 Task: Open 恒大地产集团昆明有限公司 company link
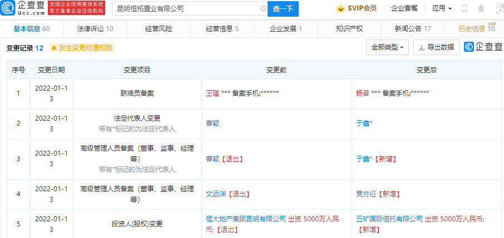[246, 219]
